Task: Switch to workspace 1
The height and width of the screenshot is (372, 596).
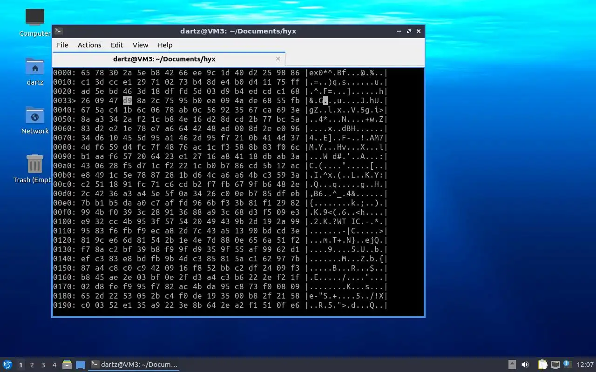Action: [x=20, y=365]
